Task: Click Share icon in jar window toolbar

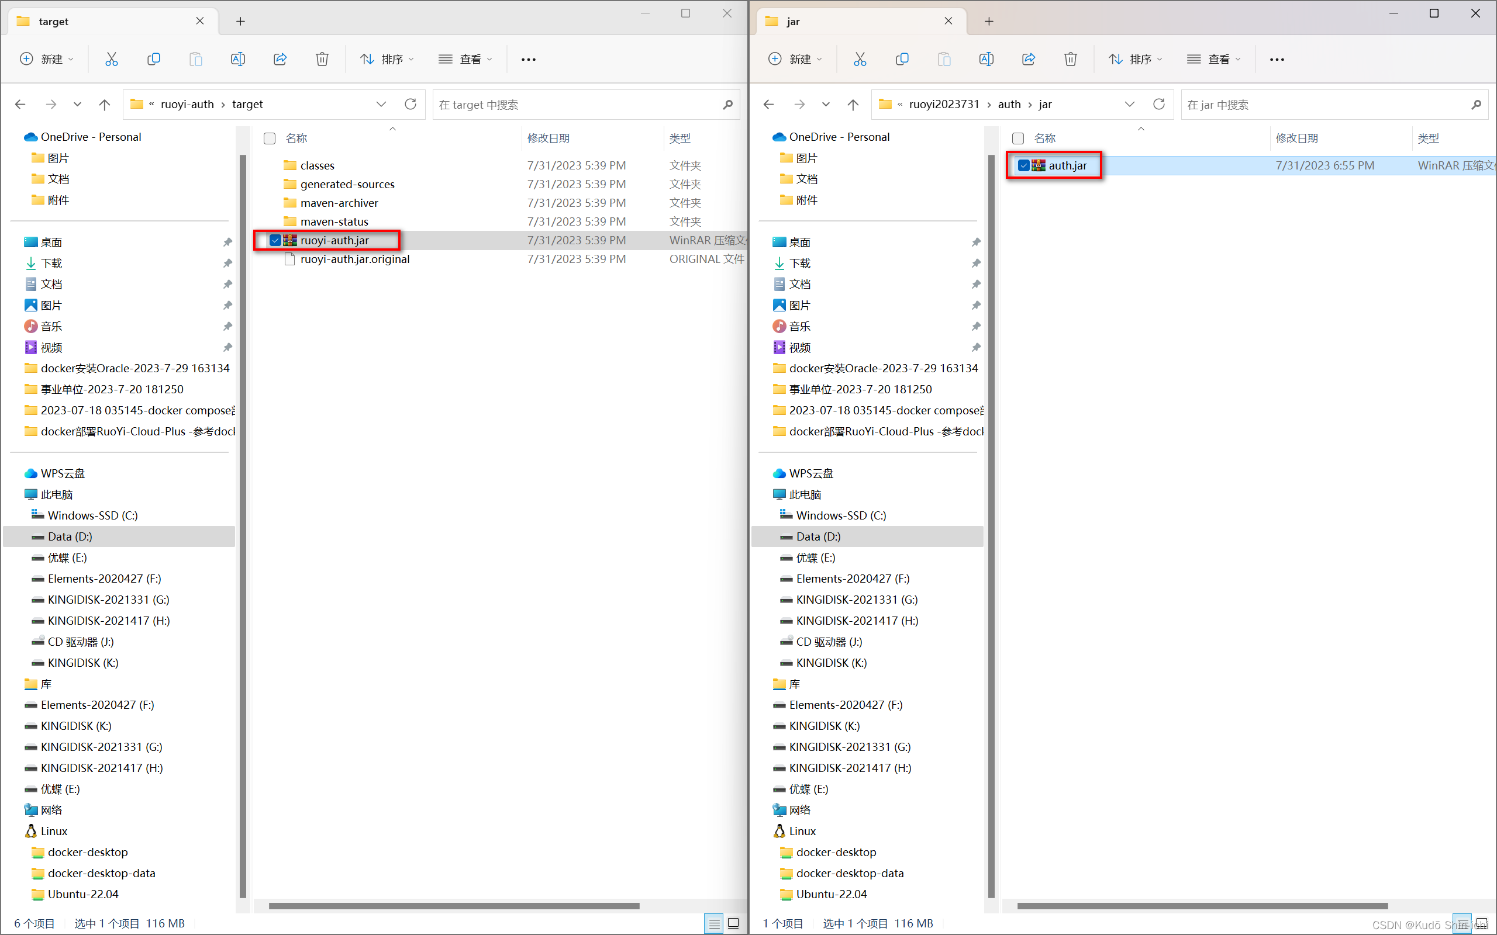Action: pos(1029,60)
